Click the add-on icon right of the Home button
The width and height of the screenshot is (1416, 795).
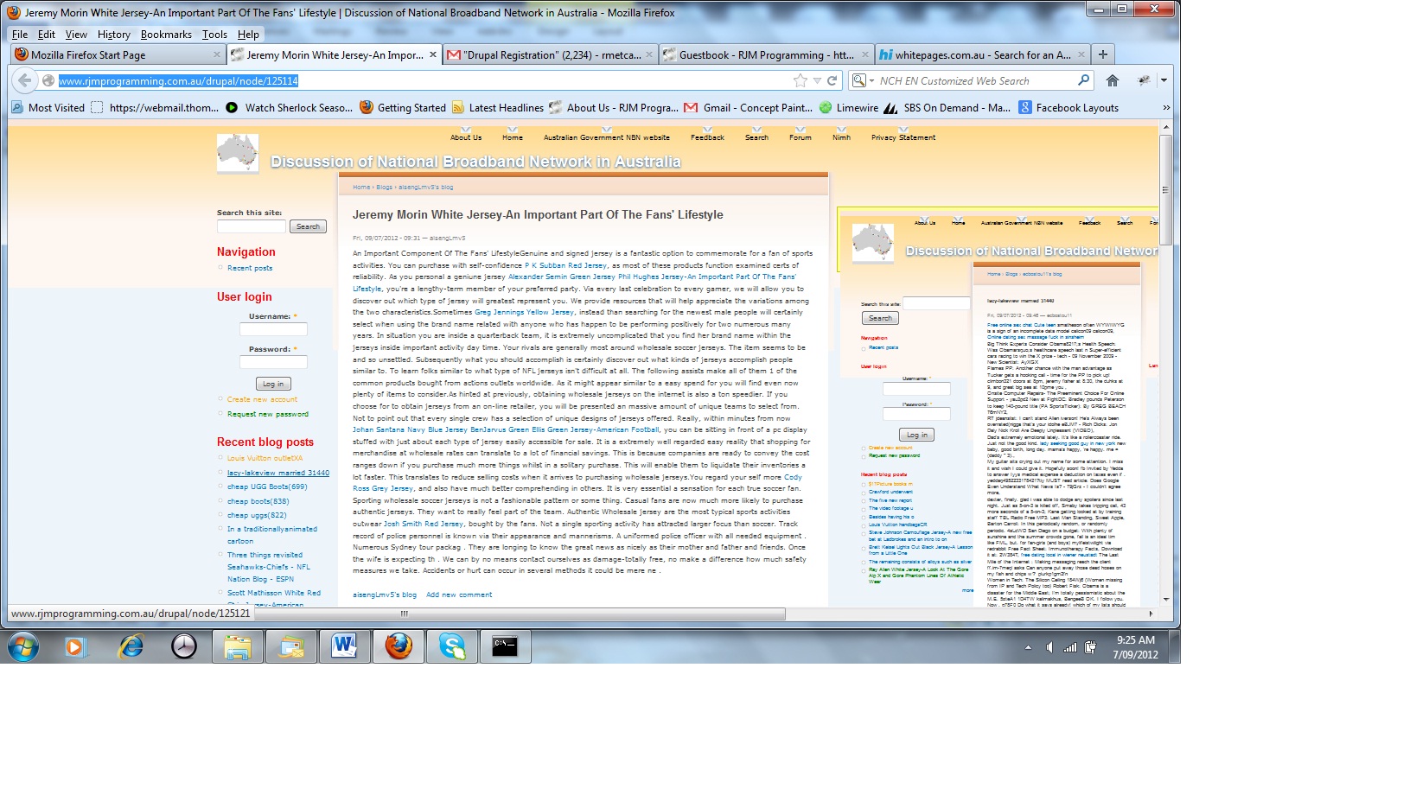[x=1144, y=80]
